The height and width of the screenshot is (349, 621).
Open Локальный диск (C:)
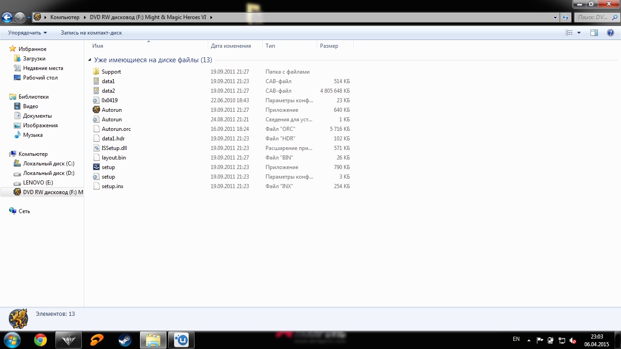click(49, 164)
